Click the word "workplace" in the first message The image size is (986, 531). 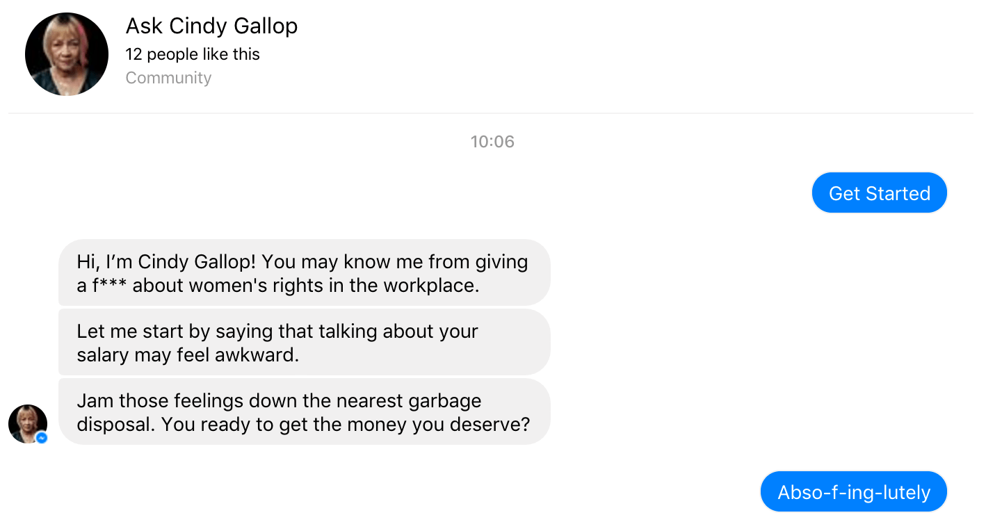click(432, 285)
